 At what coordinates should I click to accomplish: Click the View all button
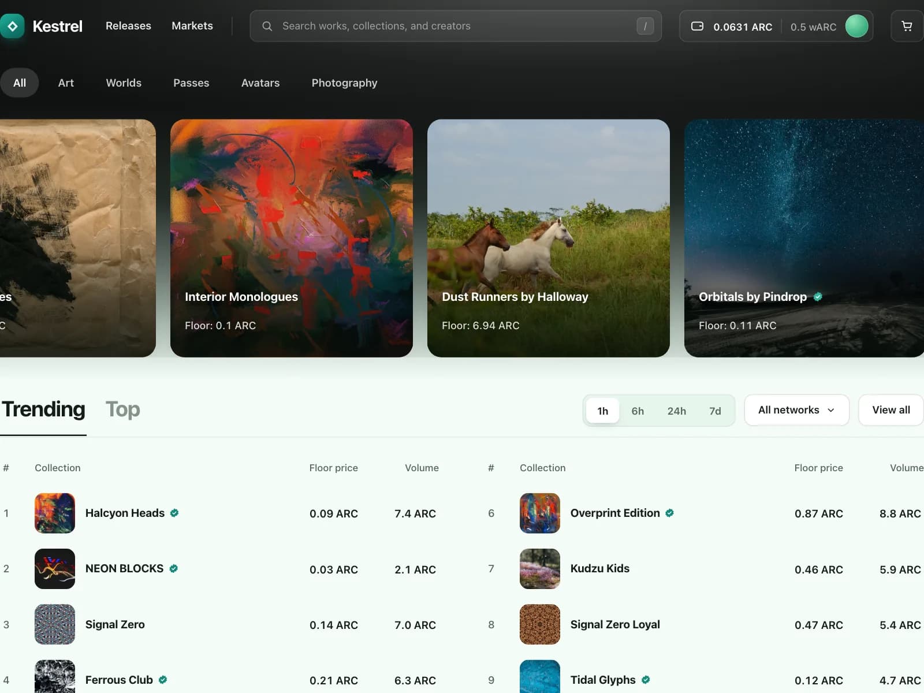(x=891, y=410)
